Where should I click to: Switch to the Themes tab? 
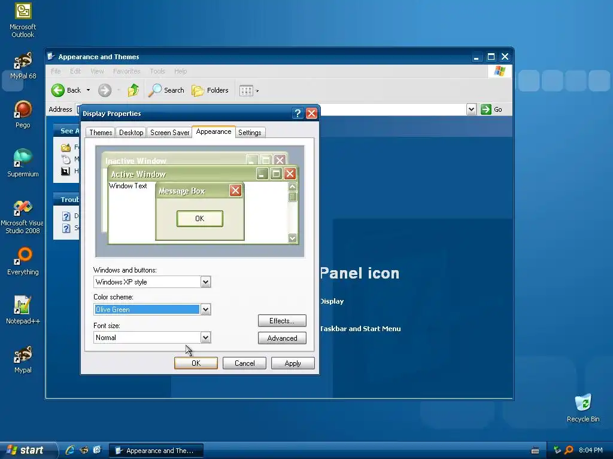tap(101, 132)
